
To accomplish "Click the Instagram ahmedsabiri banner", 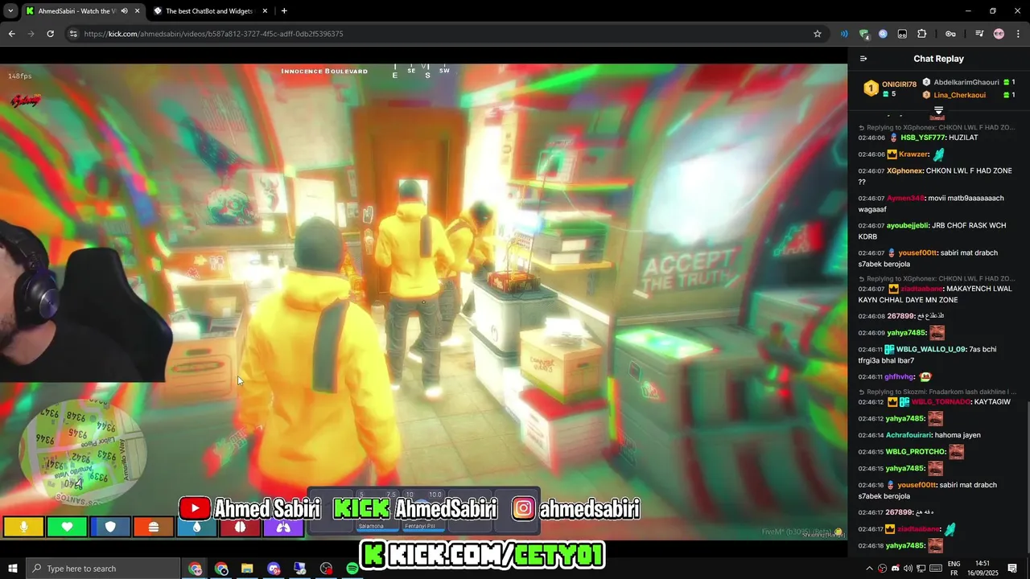I will tap(576, 508).
